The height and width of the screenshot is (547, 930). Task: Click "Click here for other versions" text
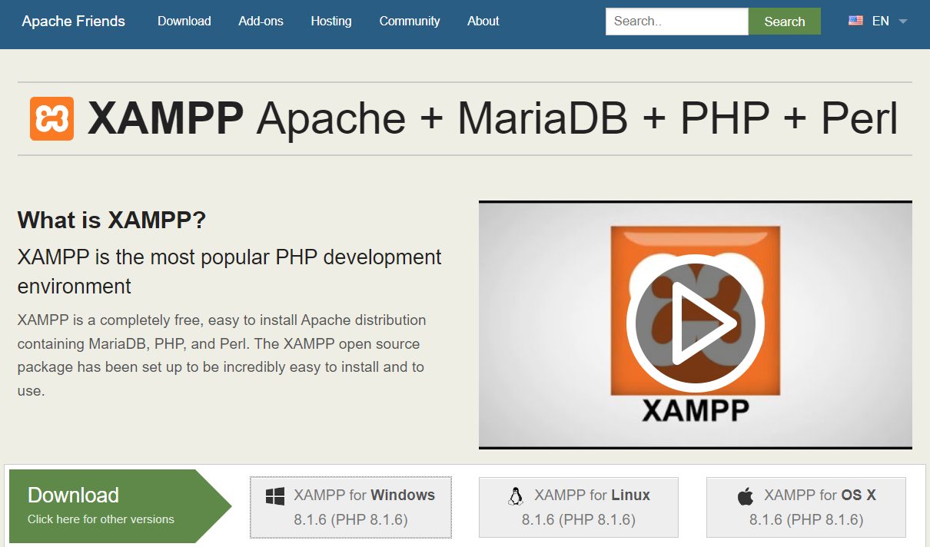[101, 519]
